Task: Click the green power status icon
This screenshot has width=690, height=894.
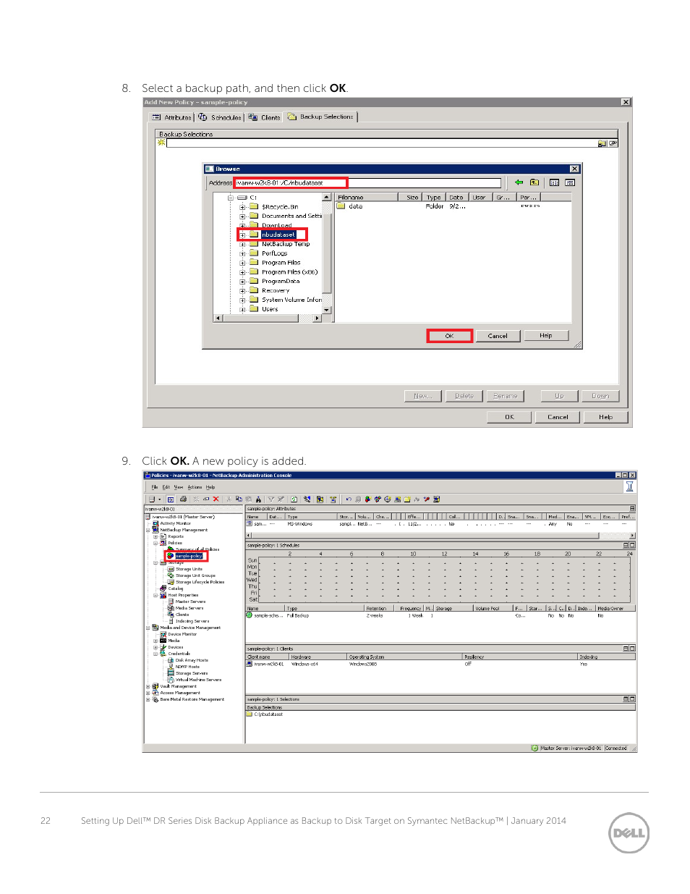Action: click(534, 748)
